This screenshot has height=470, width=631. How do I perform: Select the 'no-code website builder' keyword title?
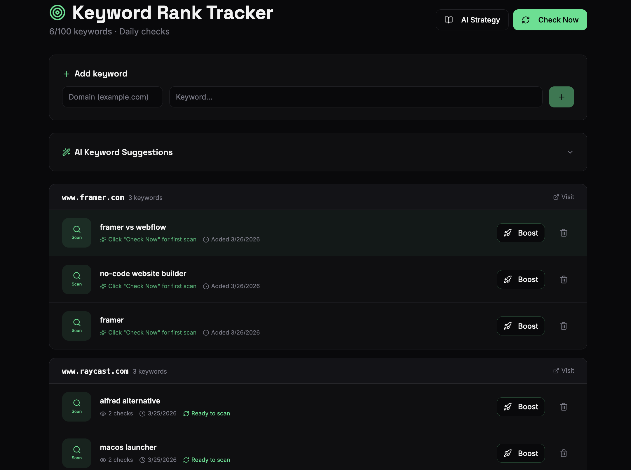click(x=143, y=274)
